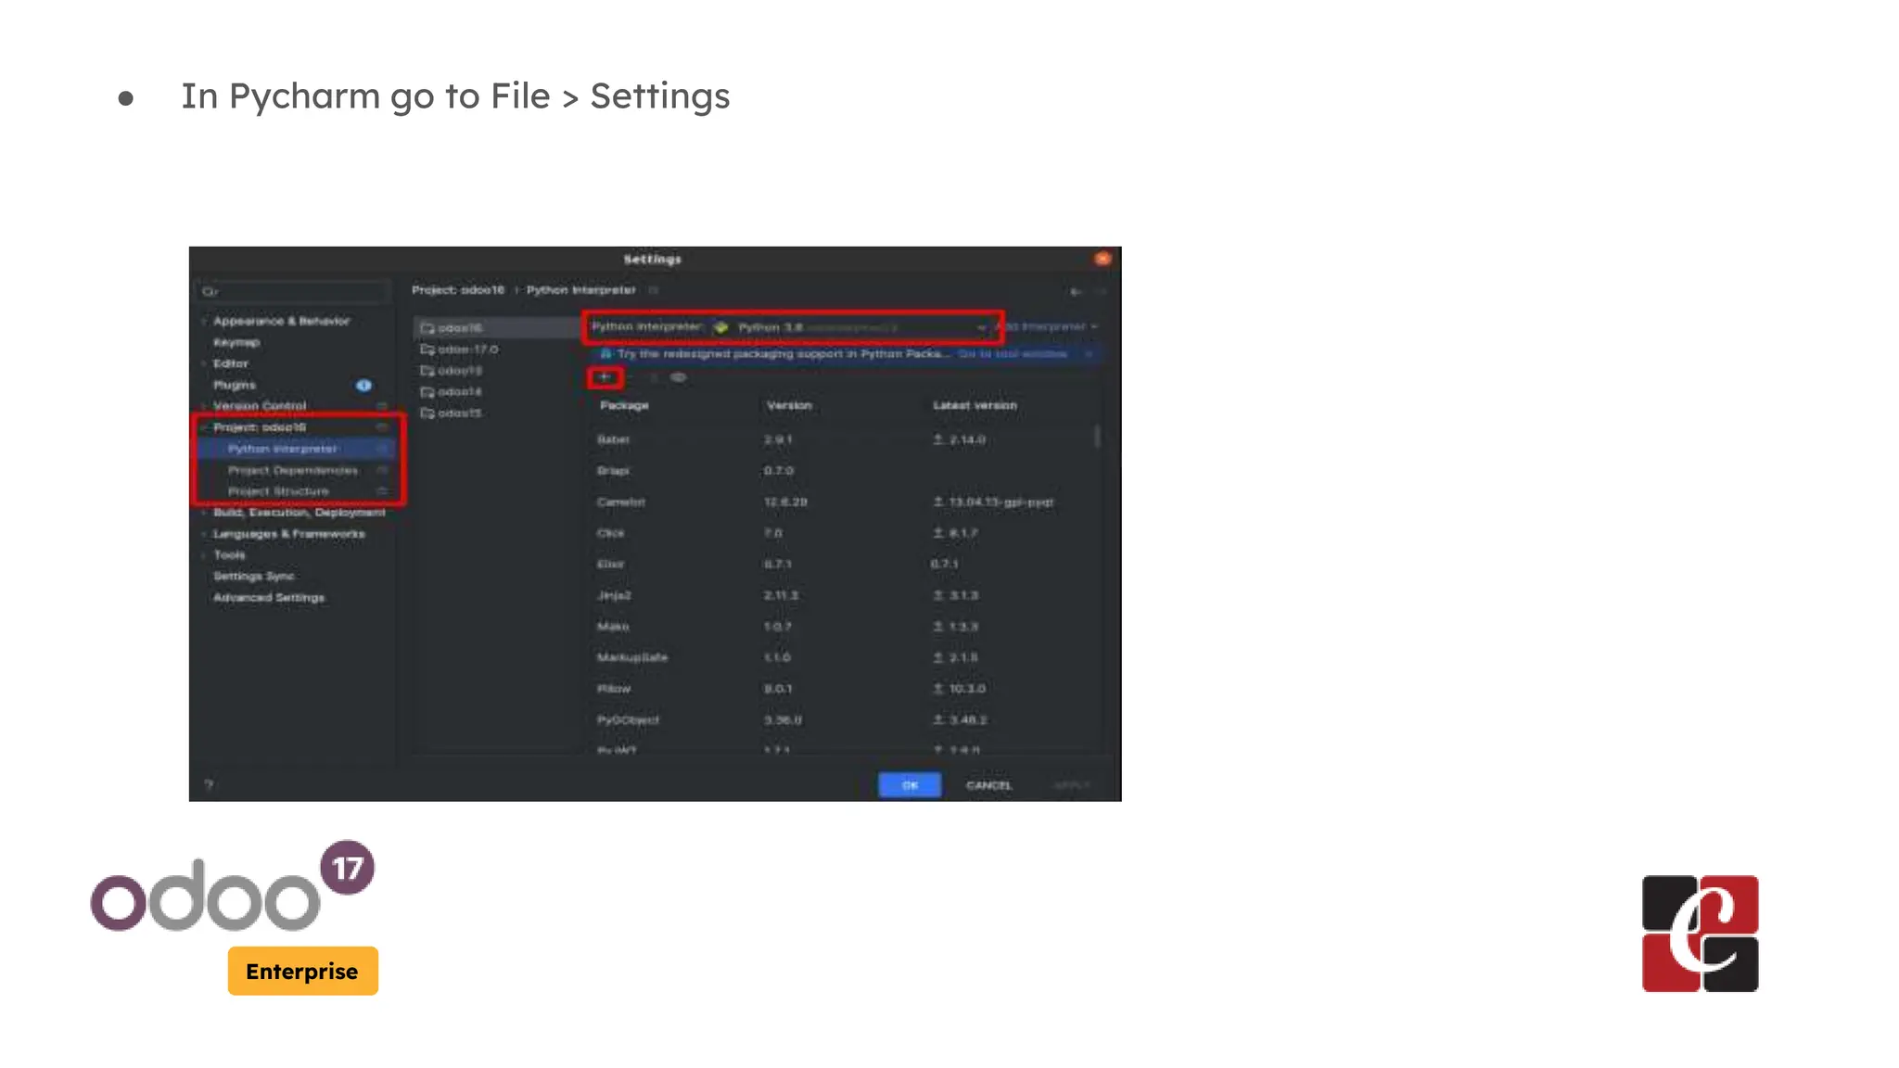Image resolution: width=1899 pixels, height=1068 pixels.
Task: Click the Elixir version 0.7.1 cell
Action: [778, 565]
